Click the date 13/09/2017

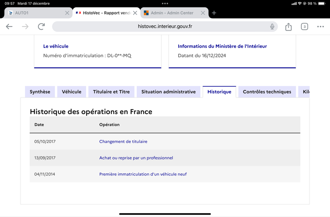click(x=45, y=158)
